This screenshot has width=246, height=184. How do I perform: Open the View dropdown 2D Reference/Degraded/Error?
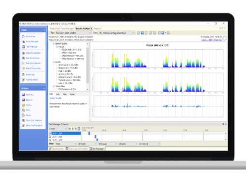point(116,33)
